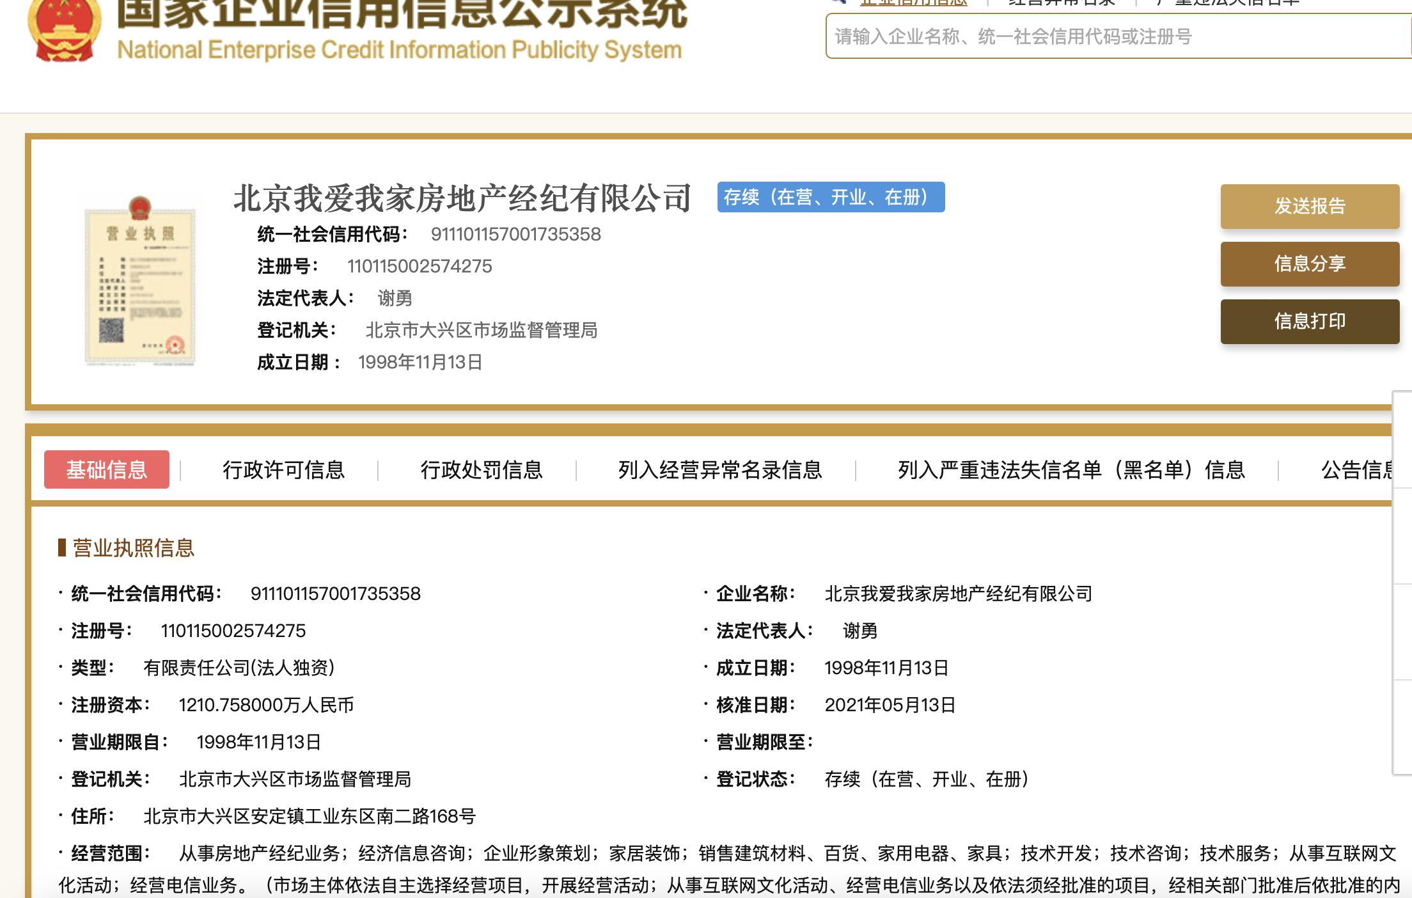Open the 列入经营异常名录信息 tab
The image size is (1412, 898).
tap(719, 470)
